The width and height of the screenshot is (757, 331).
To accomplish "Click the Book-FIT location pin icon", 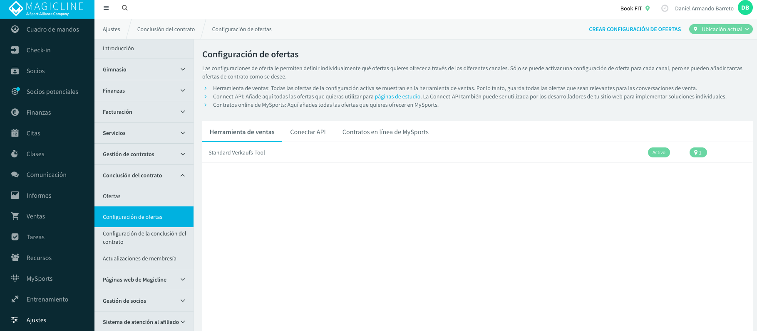I will [x=648, y=8].
